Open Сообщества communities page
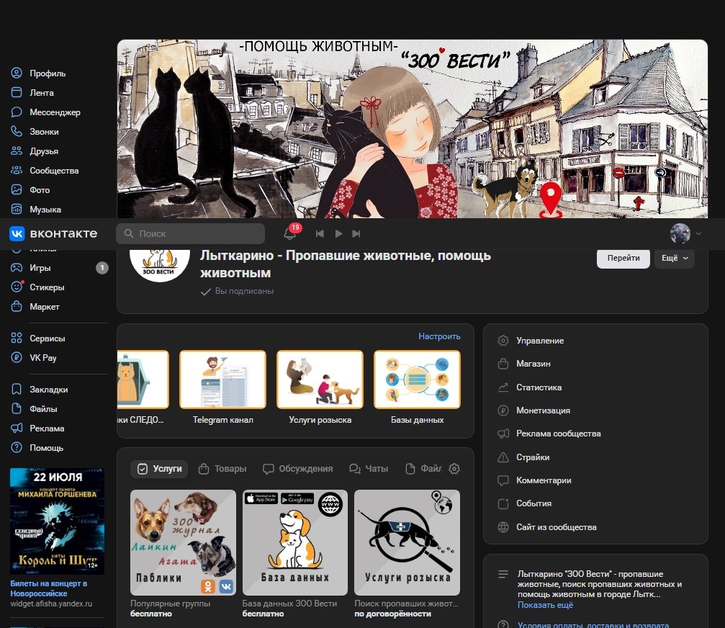 click(x=45, y=170)
